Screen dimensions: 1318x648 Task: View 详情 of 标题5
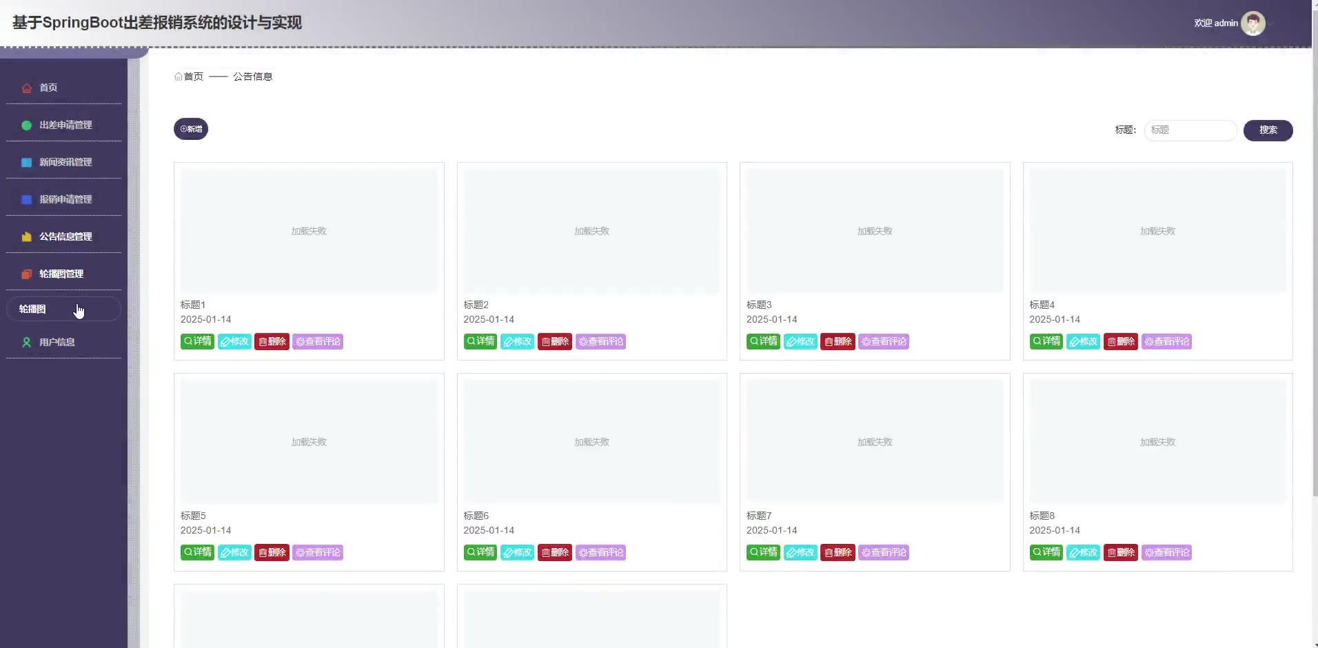197,552
